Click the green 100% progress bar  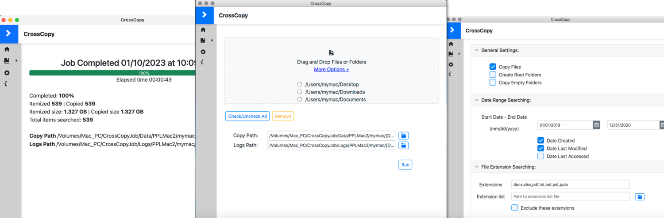pos(112,73)
